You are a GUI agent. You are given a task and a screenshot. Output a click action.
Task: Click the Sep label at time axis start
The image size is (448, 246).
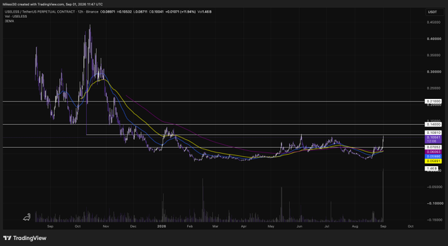point(50,226)
